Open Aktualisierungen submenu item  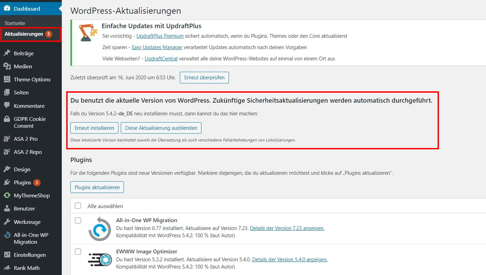pos(24,34)
